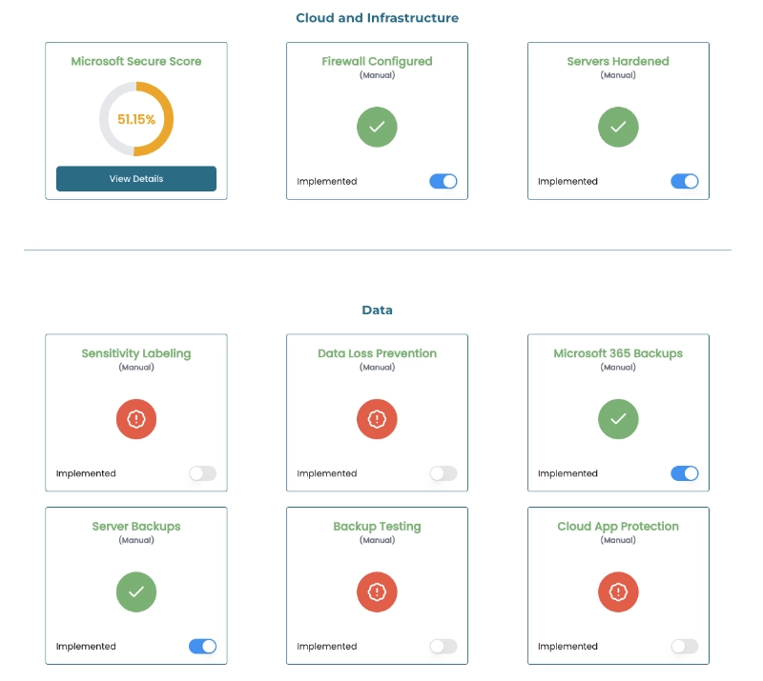
Task: Click the Server Backups green checkmark icon
Action: point(136,591)
